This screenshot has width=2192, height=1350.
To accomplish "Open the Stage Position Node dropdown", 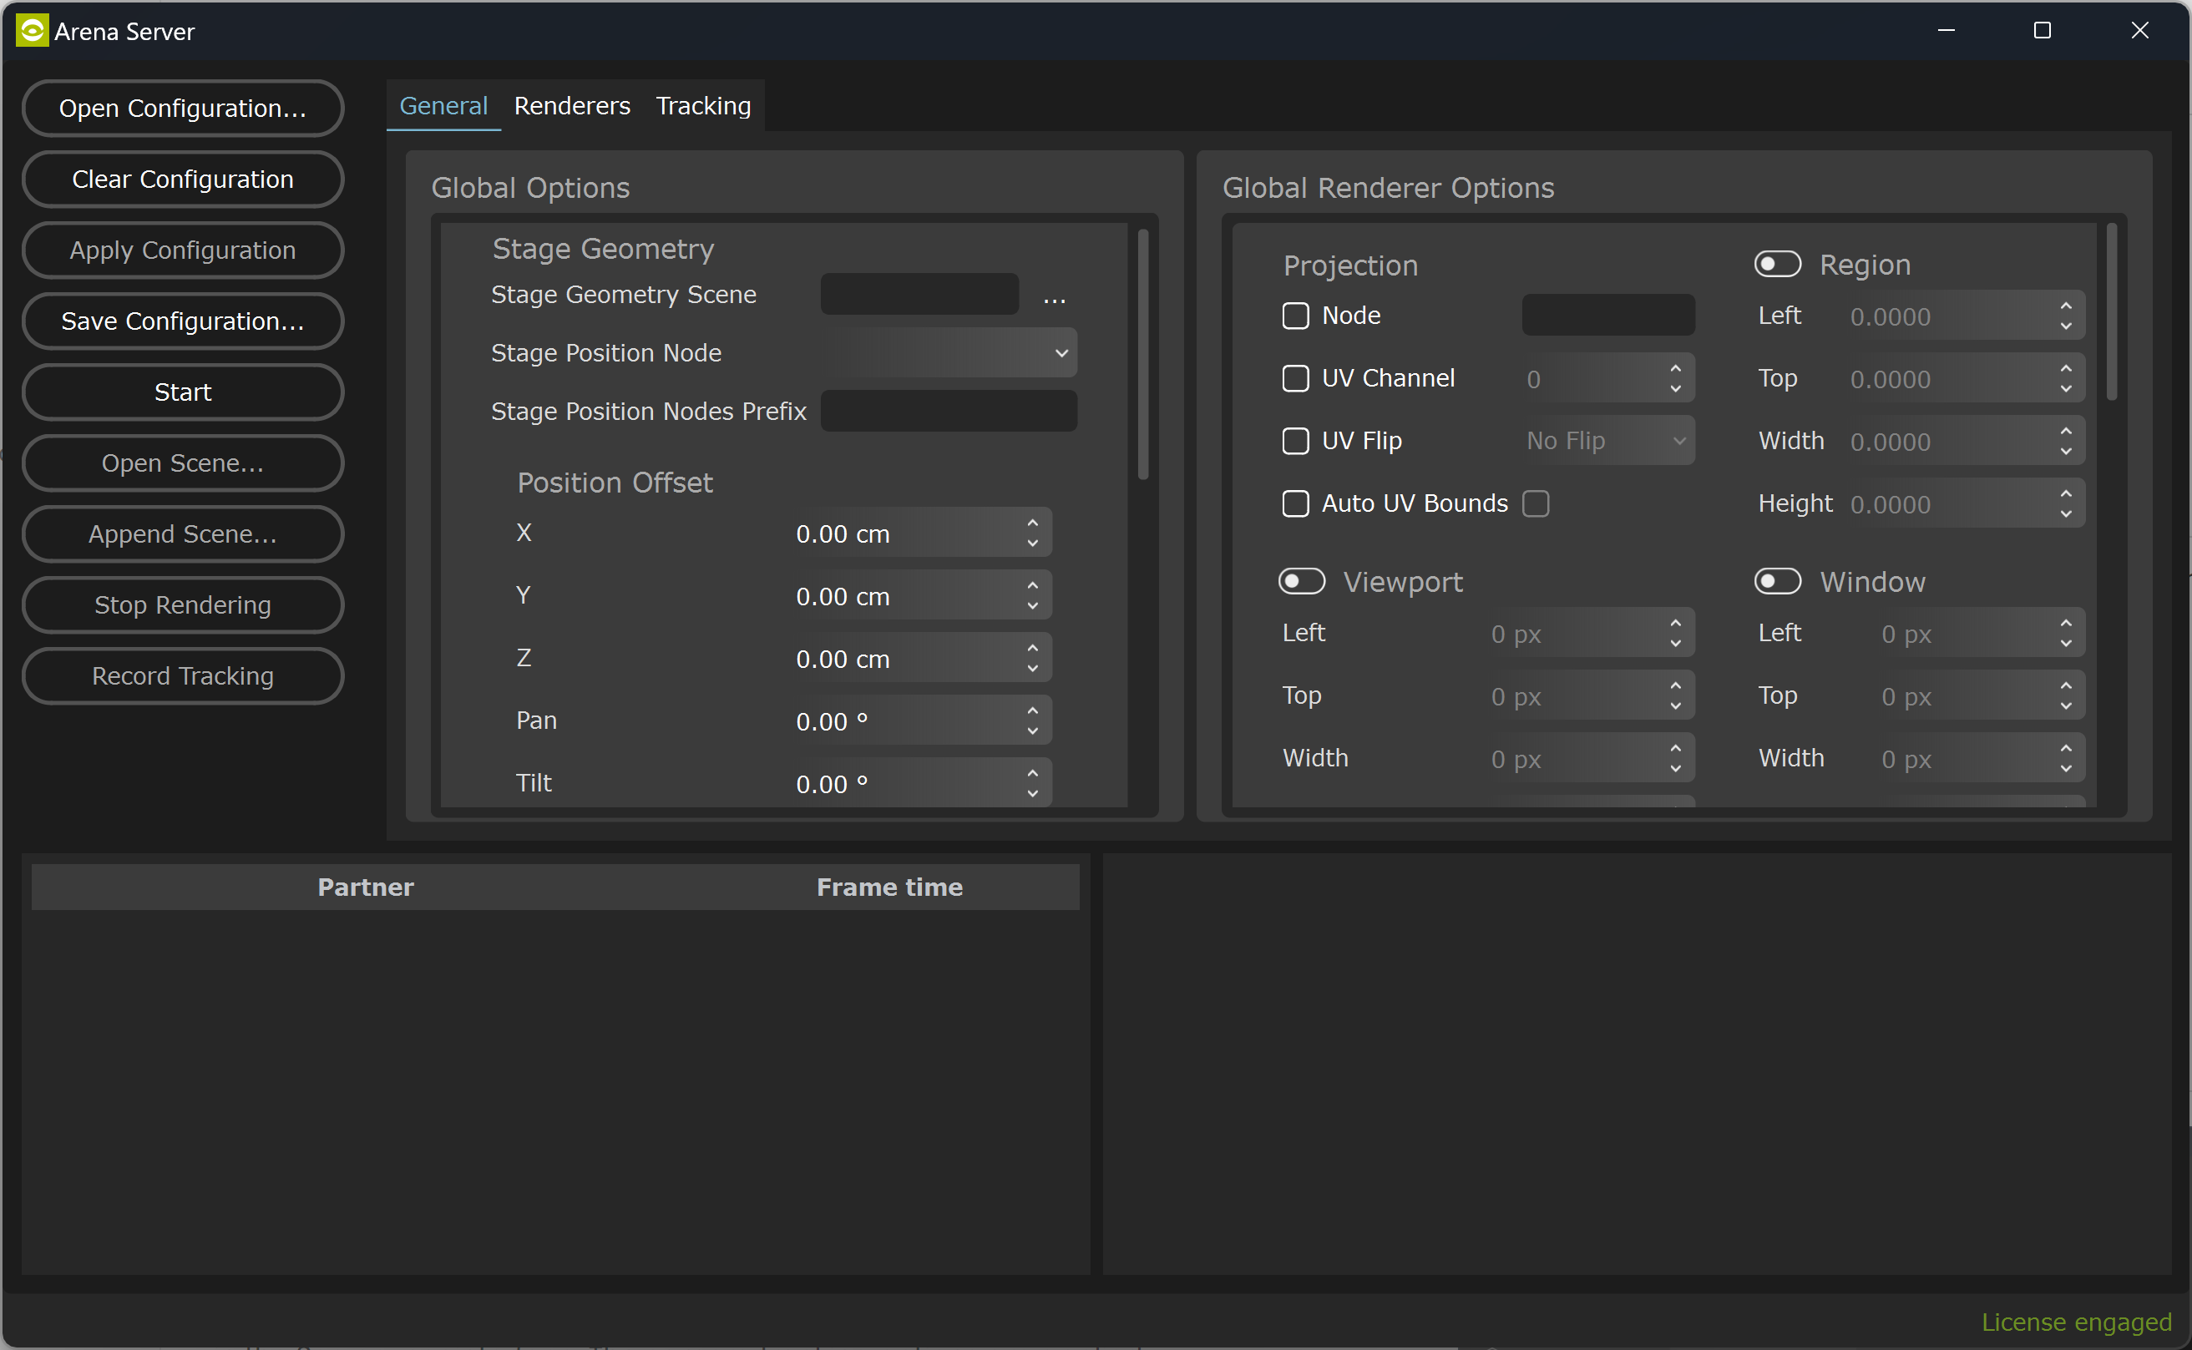I will coord(949,352).
